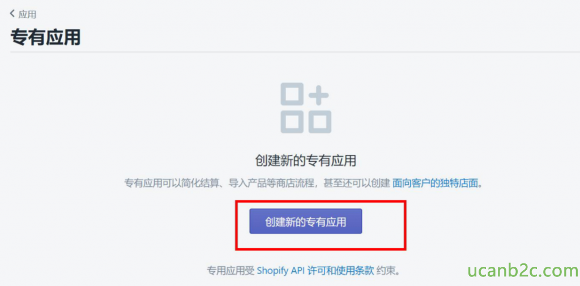Go back via the 应用 breadcrumb text

click(x=27, y=14)
